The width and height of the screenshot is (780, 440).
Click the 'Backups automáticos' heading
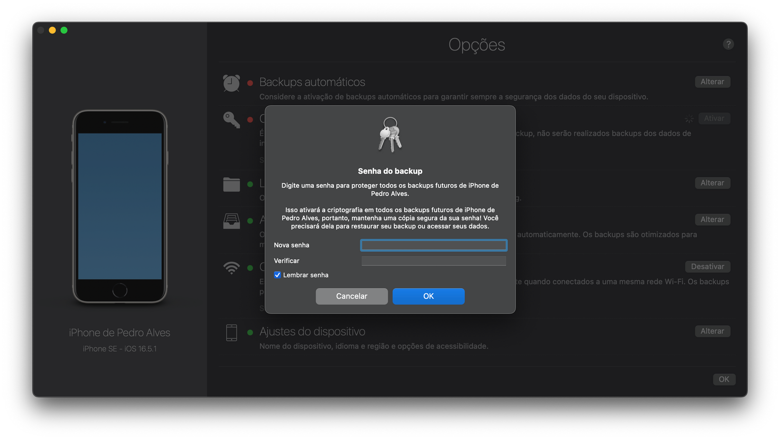(312, 82)
